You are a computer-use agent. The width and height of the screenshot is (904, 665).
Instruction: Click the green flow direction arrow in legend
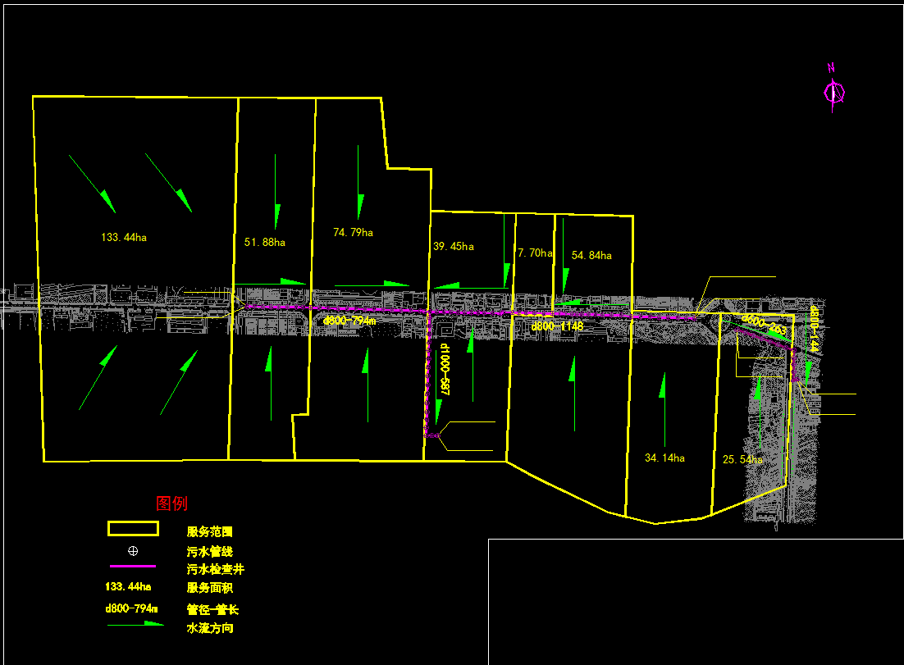tap(136, 625)
